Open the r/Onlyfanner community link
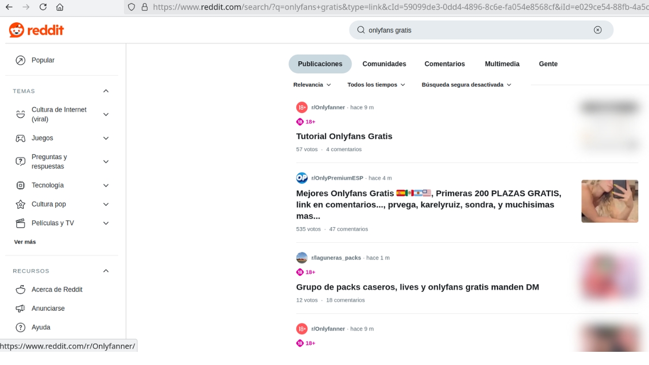The height and width of the screenshot is (365, 649). point(328,107)
